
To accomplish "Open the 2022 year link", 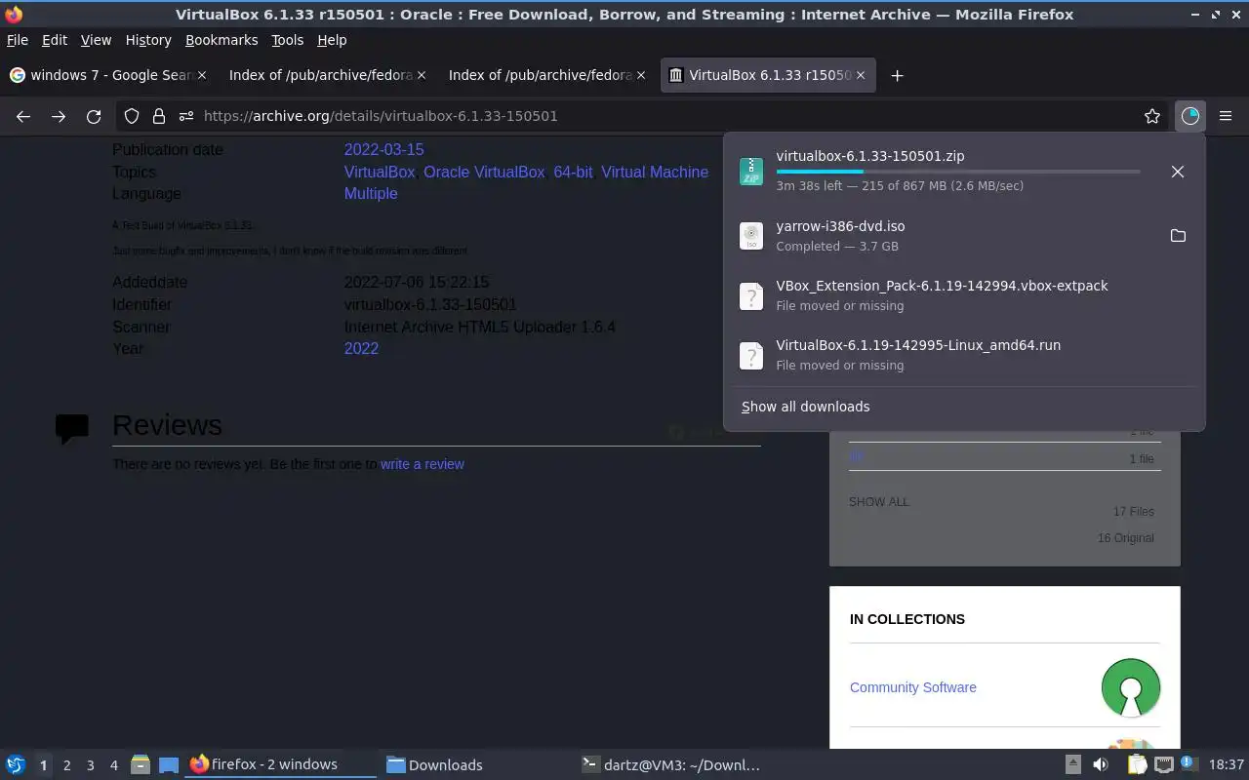I will coord(361,348).
